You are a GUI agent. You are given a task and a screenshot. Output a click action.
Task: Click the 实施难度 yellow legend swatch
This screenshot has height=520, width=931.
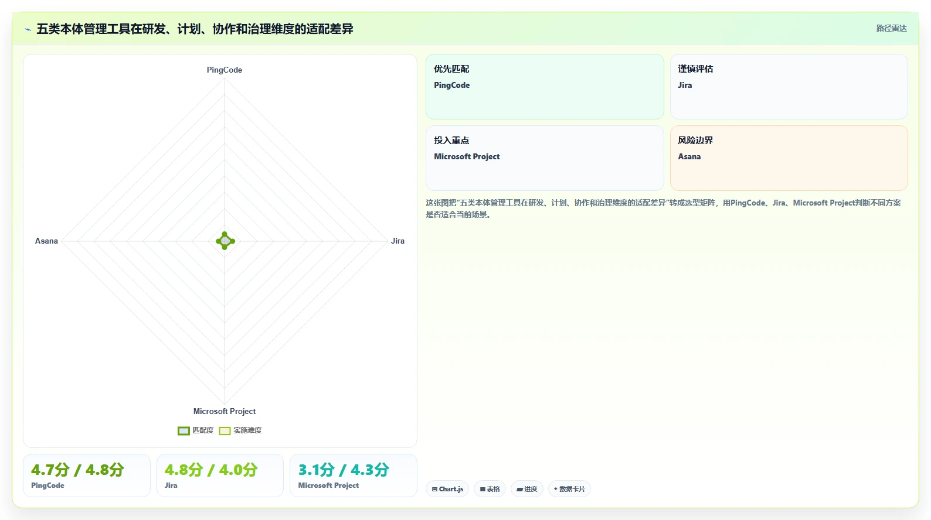click(225, 431)
